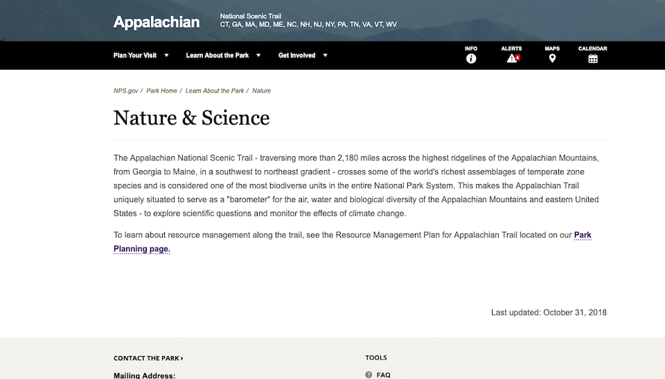Expand Plan Your Visit dropdown arrow
The image size is (665, 379).
point(166,55)
